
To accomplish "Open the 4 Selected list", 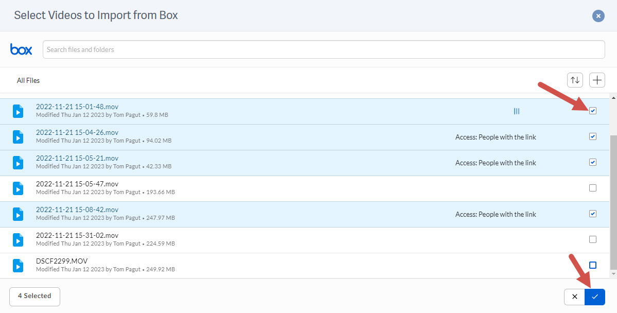I will pyautogui.click(x=34, y=297).
